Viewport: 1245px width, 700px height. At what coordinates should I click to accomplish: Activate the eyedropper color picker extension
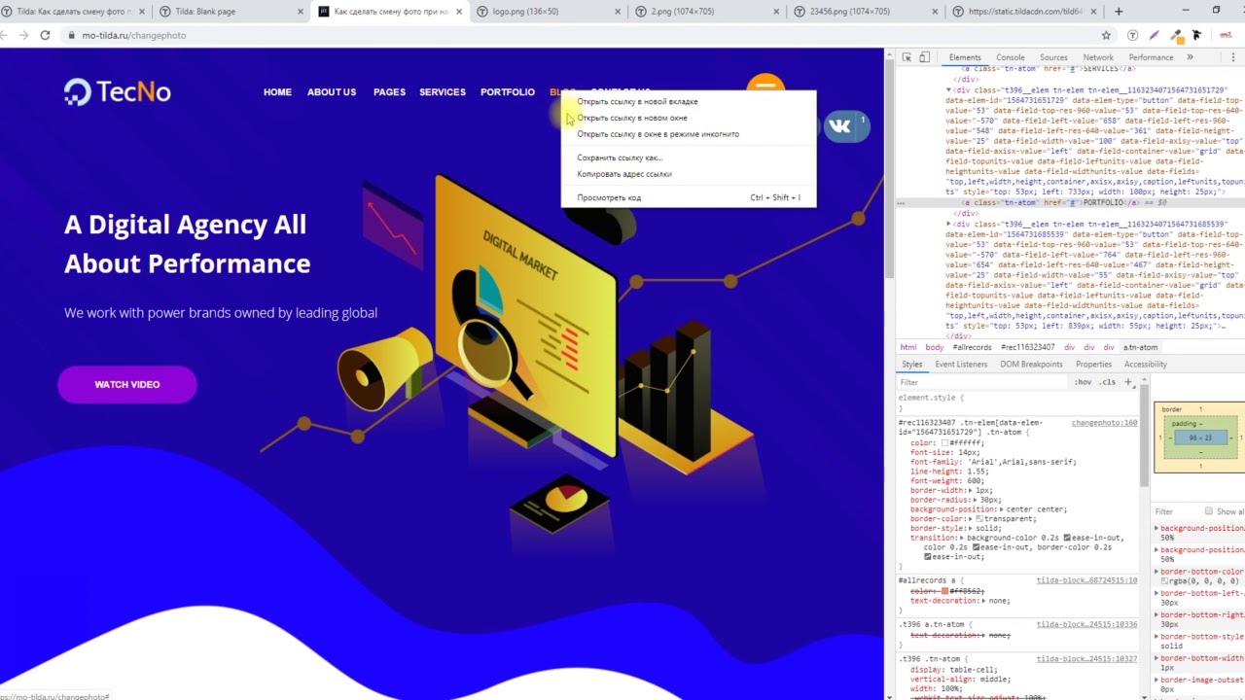(1176, 35)
